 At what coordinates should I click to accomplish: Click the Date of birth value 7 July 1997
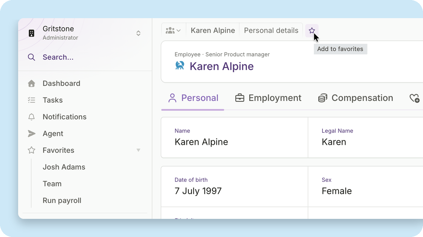pyautogui.click(x=198, y=191)
